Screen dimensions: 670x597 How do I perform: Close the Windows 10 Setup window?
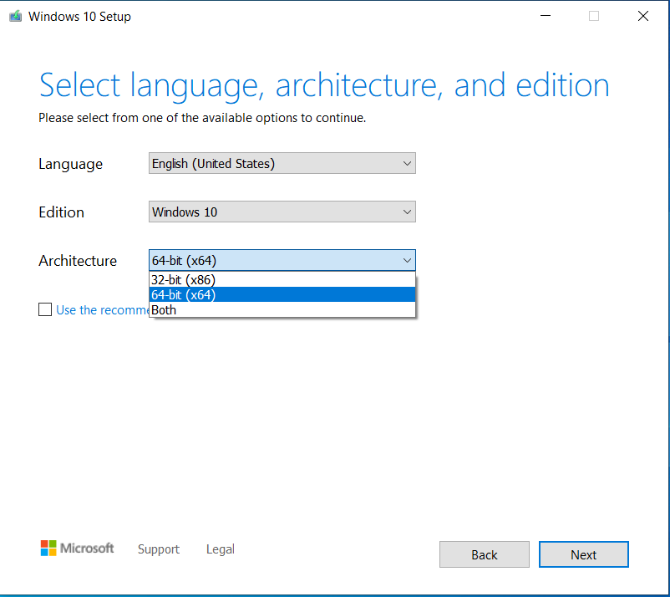coord(642,16)
